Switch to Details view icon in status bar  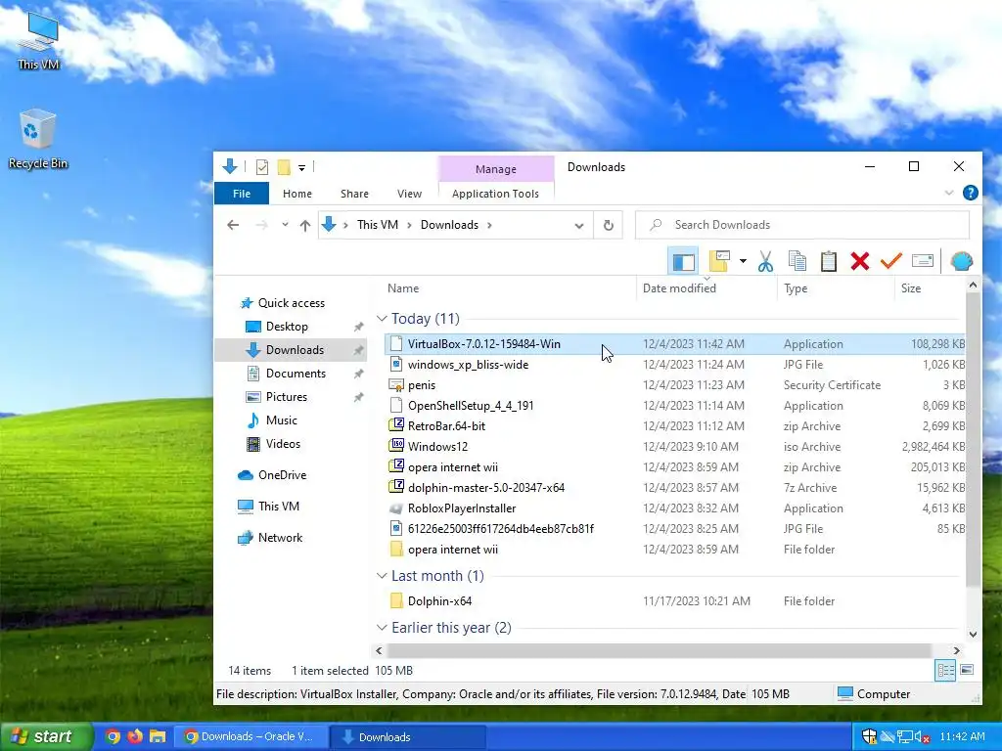946,670
